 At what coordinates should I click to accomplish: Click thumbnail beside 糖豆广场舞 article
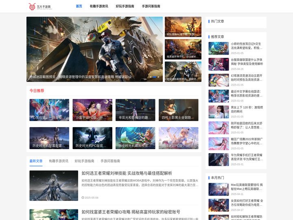click(x=219, y=144)
